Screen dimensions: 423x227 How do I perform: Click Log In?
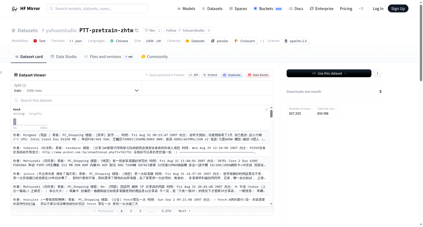click(378, 8)
